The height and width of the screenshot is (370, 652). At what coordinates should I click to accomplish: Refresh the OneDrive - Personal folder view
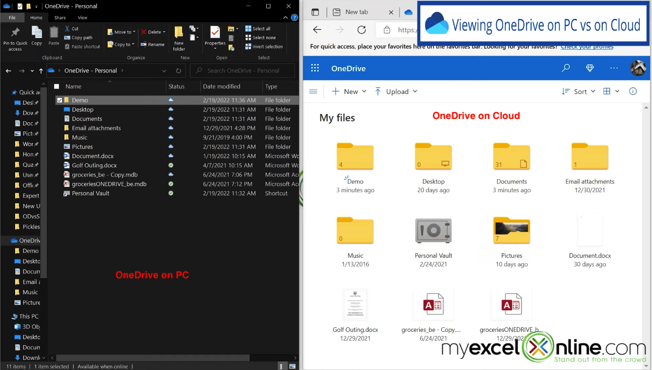click(x=178, y=71)
